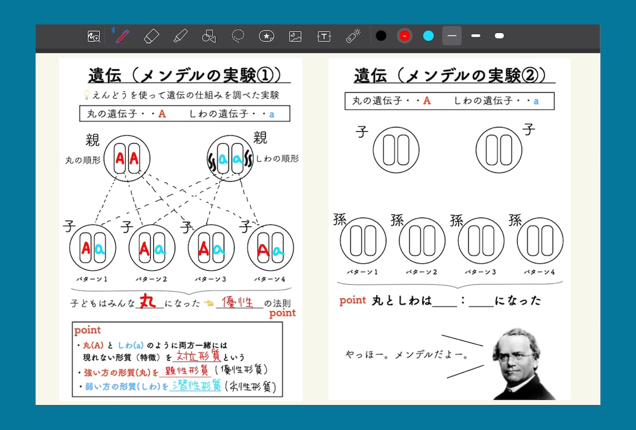Click the empty 孫 circle above right-page パターン1
The width and height of the screenshot is (636, 430).
click(363, 241)
